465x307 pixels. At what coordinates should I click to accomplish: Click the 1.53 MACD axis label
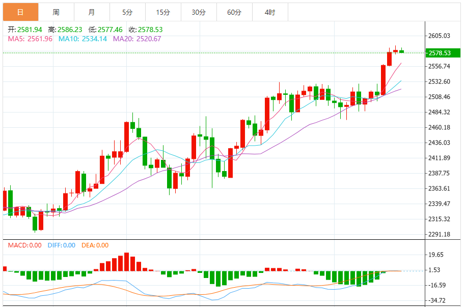[434, 270]
